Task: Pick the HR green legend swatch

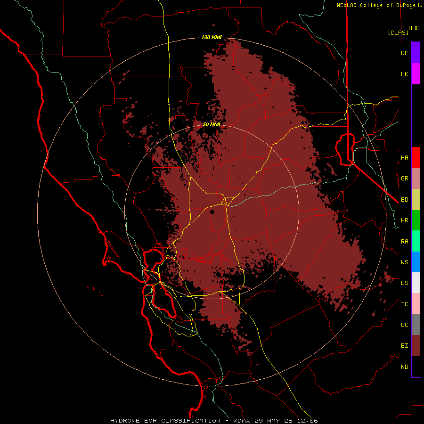Action: pyautogui.click(x=416, y=220)
